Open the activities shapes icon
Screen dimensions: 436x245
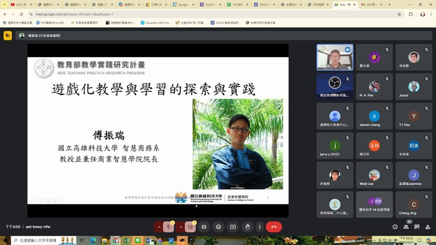428,227
